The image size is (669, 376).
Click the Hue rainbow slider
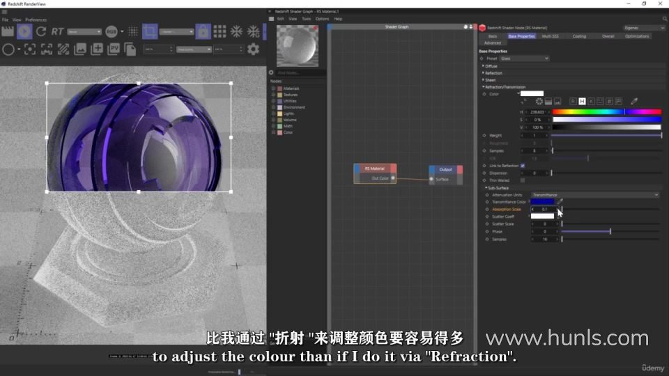607,111
